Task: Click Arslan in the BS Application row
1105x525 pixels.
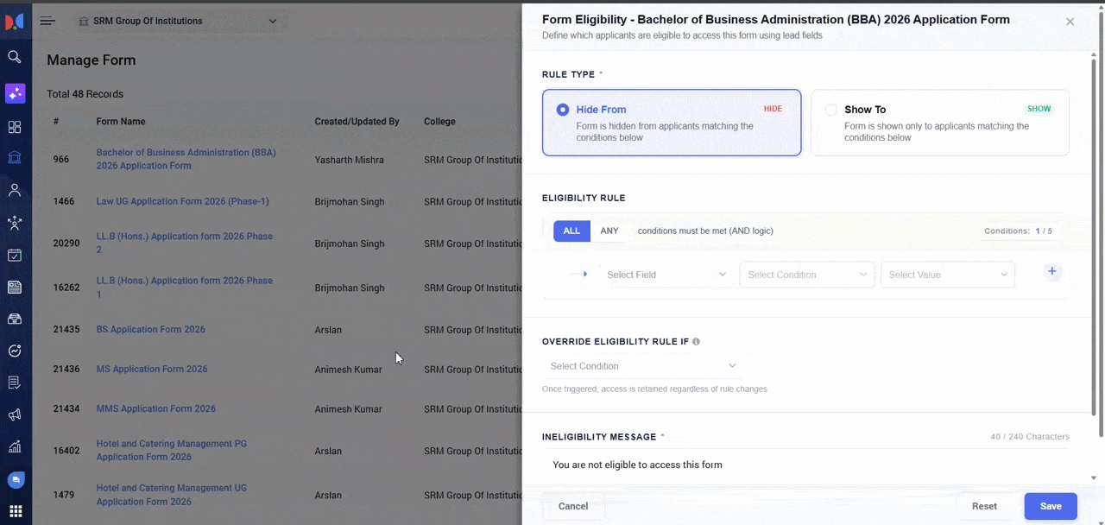Action: (328, 330)
